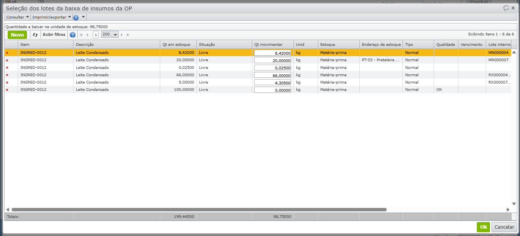The image size is (520, 236).
Task: Go to the next page in the pager
Action: click(122, 35)
